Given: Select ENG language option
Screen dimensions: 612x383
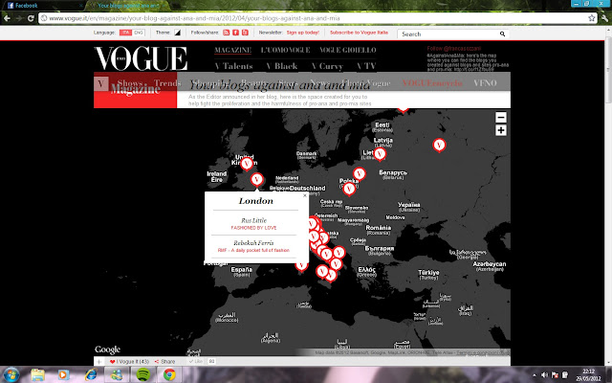Looking at the screenshot, I should coord(139,33).
